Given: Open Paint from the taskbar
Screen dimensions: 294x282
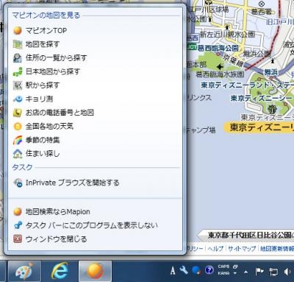Looking at the screenshot, I should [24, 271].
